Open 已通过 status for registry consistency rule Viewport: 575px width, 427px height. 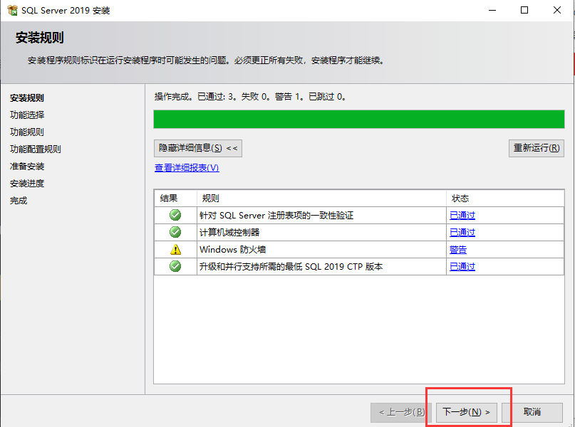tap(462, 216)
